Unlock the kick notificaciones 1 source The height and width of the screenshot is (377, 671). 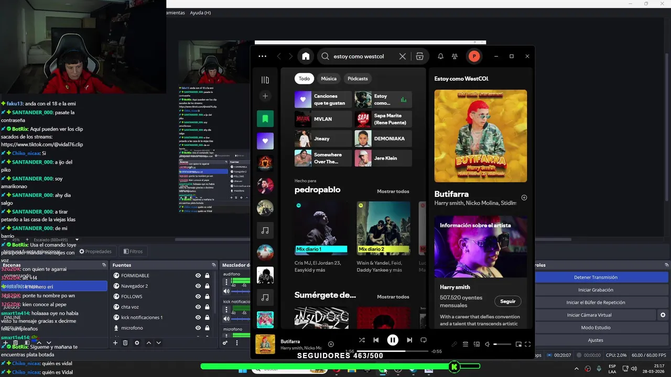(x=207, y=317)
